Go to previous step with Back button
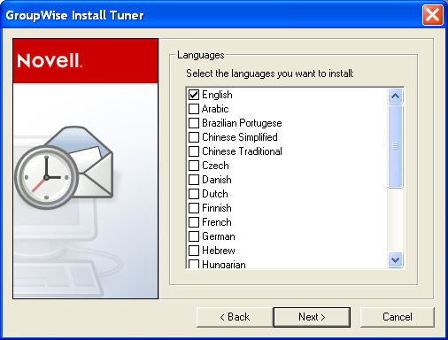The width and height of the screenshot is (448, 340). tap(235, 317)
